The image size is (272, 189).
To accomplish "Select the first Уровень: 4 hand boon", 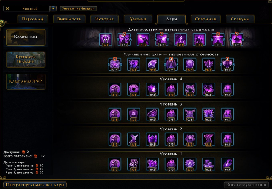I will (x=115, y=89).
